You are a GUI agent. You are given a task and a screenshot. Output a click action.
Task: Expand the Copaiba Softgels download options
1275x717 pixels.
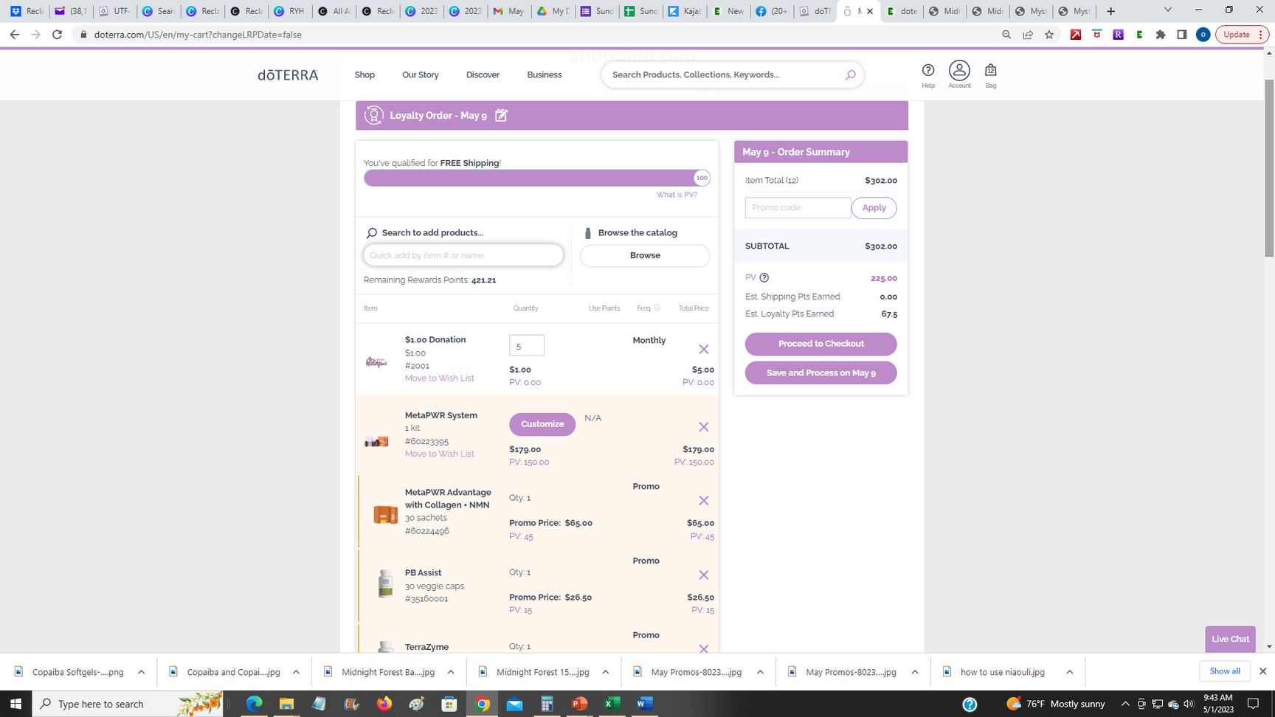142,672
